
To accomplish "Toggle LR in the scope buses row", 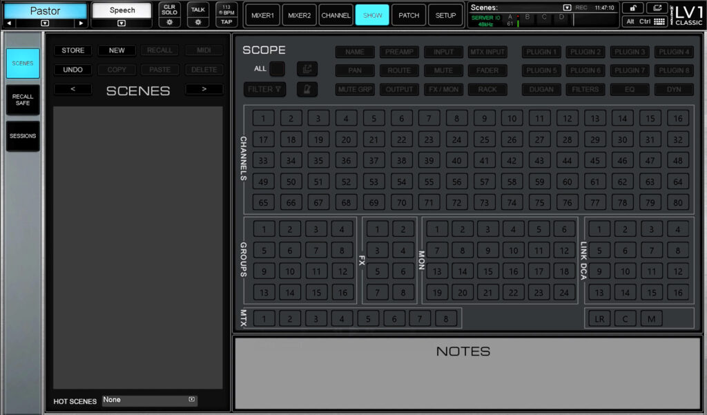I will point(598,318).
